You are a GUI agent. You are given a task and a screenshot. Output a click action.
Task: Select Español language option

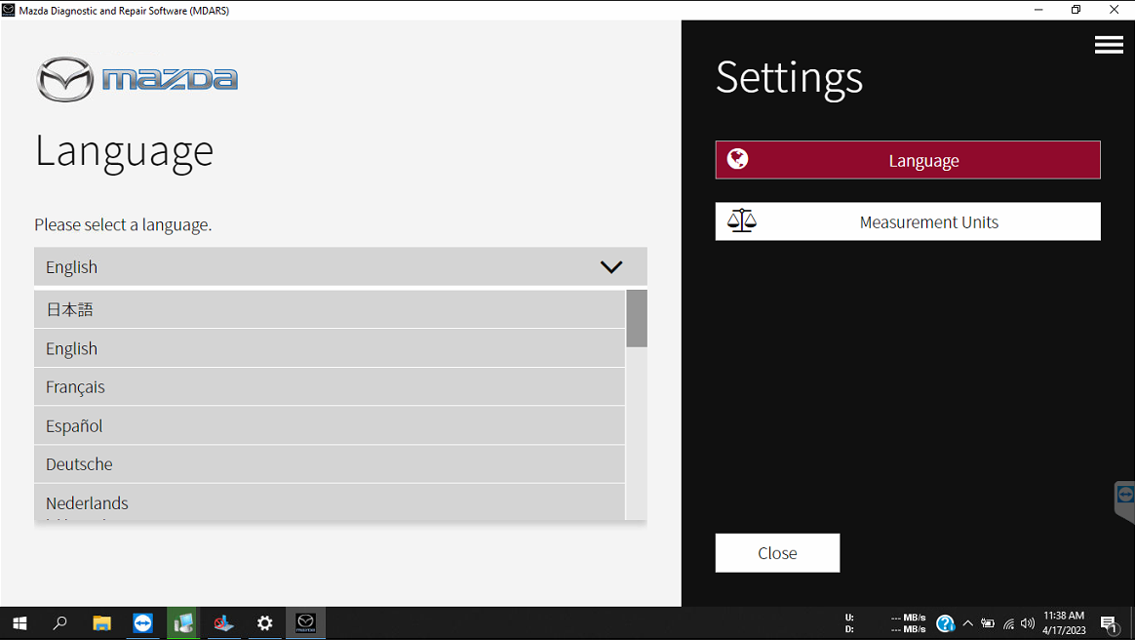pyautogui.click(x=330, y=426)
